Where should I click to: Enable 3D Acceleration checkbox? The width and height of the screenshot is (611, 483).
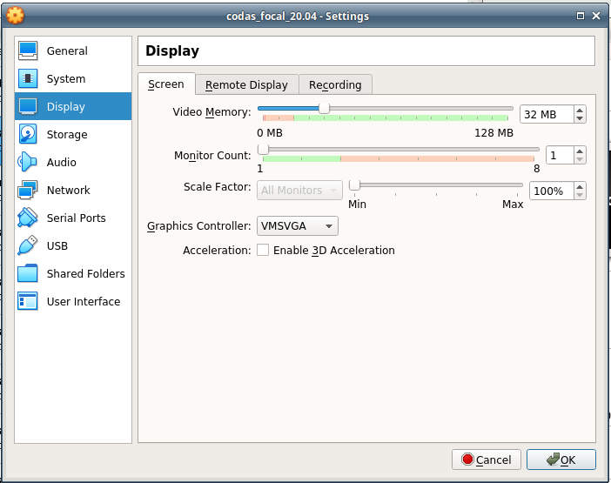click(263, 250)
